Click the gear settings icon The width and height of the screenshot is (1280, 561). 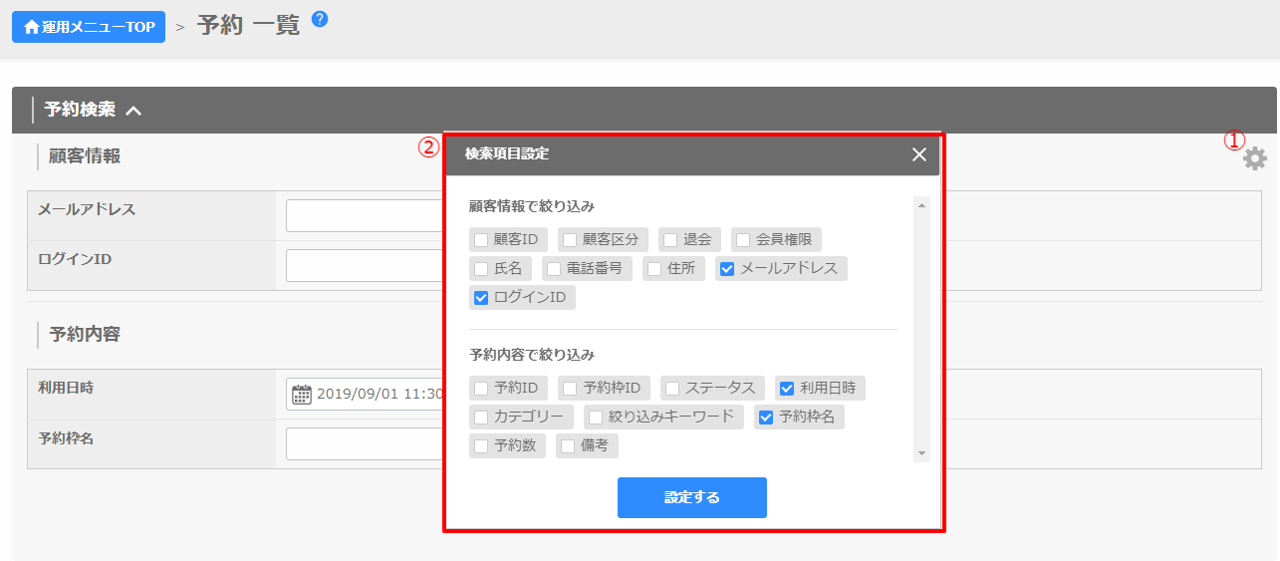pyautogui.click(x=1254, y=158)
